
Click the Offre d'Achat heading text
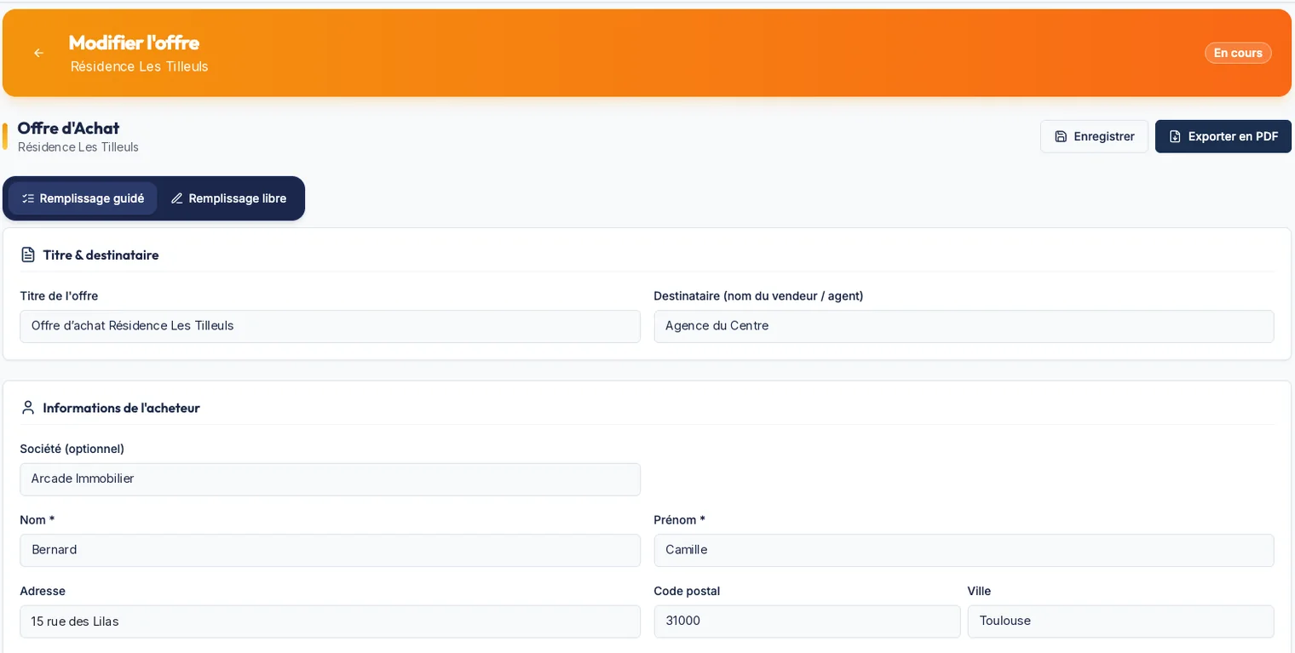tap(68, 128)
